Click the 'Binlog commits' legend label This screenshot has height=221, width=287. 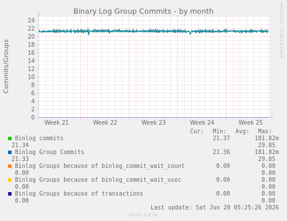click(39, 138)
